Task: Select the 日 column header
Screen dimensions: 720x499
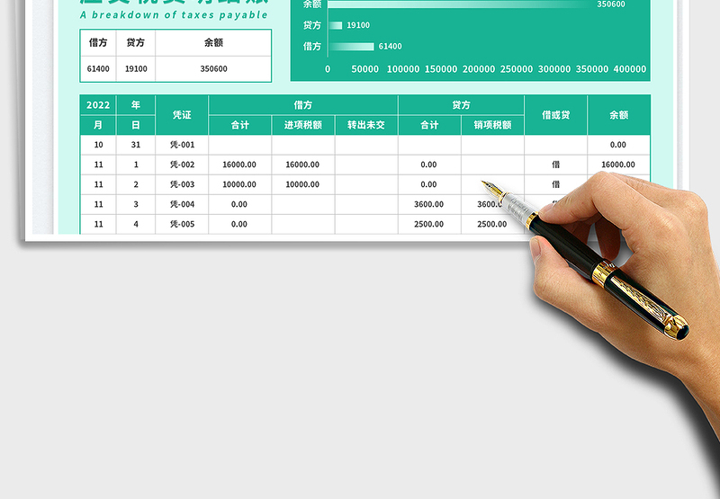Action: (136, 125)
